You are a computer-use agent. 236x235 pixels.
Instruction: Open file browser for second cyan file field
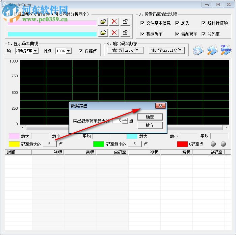(103, 33)
